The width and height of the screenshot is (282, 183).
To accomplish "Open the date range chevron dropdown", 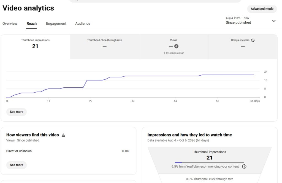I will click(x=274, y=21).
